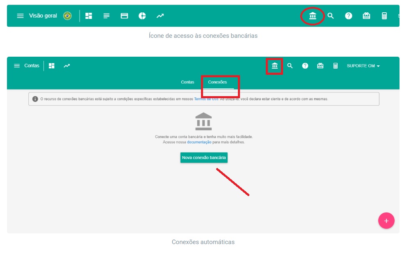
Task: Click the bank icon in the Visão geral toolbar
Action: (313, 16)
